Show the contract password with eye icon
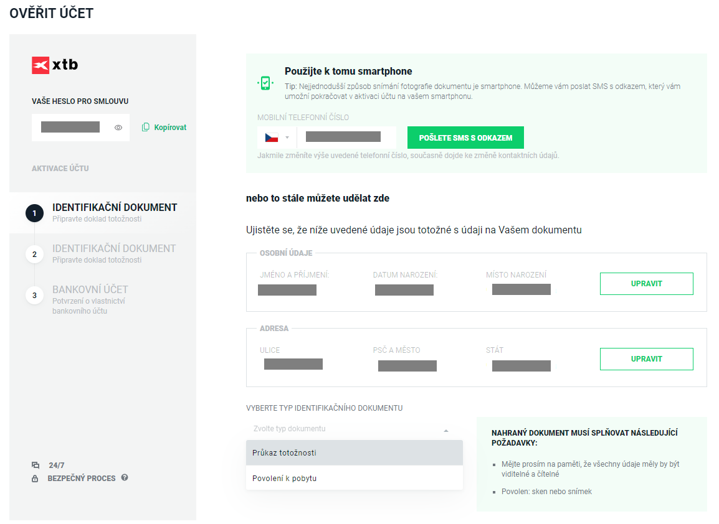 (x=118, y=128)
